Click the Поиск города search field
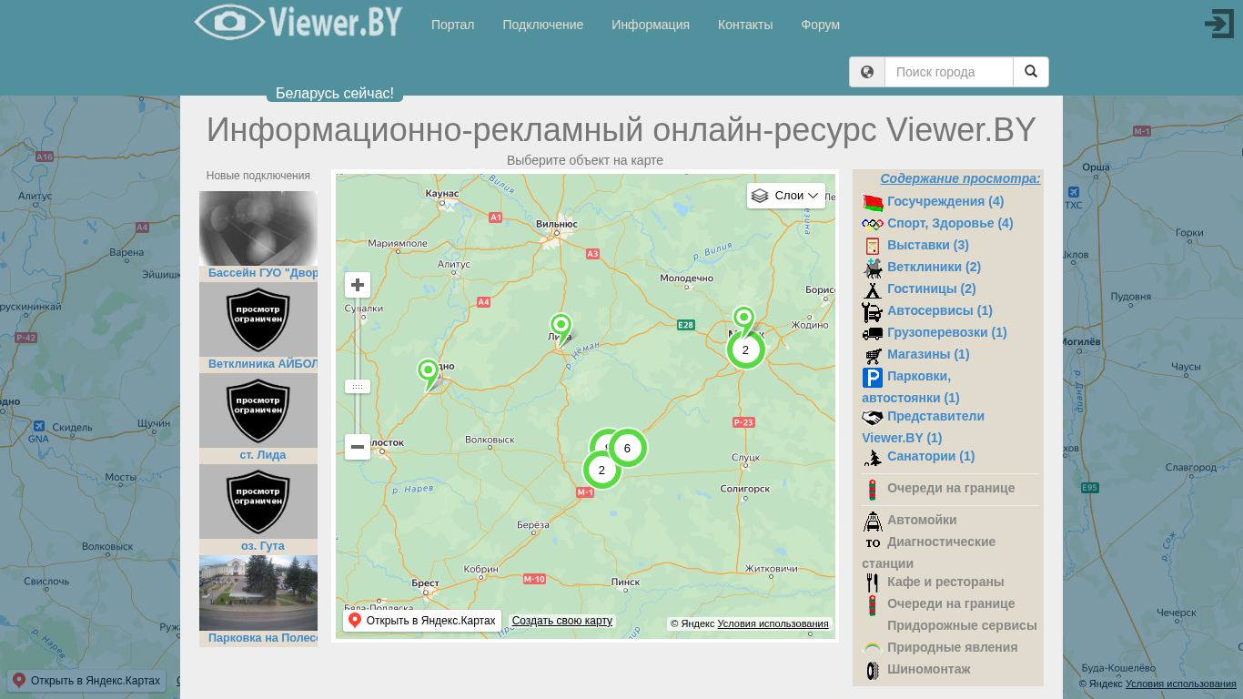This screenshot has height=699, width=1243. (948, 72)
